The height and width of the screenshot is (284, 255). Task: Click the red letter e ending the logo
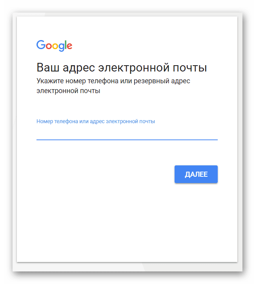pyautogui.click(x=69, y=46)
